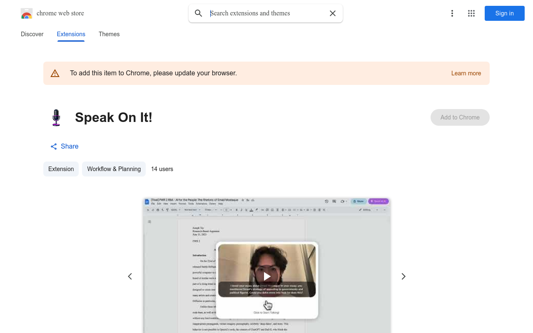Screen dimensions: 533x333
Task: Advance to the next screenshot with the right arrow
Action: pos(403,276)
